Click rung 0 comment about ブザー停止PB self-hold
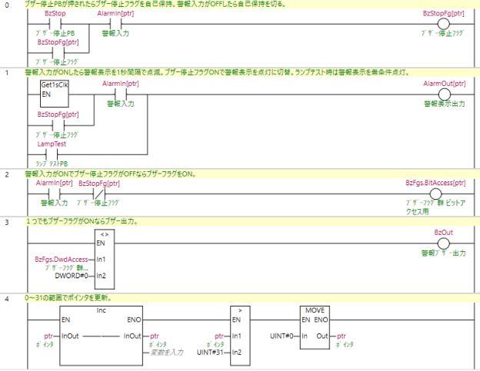 tap(155, 4)
